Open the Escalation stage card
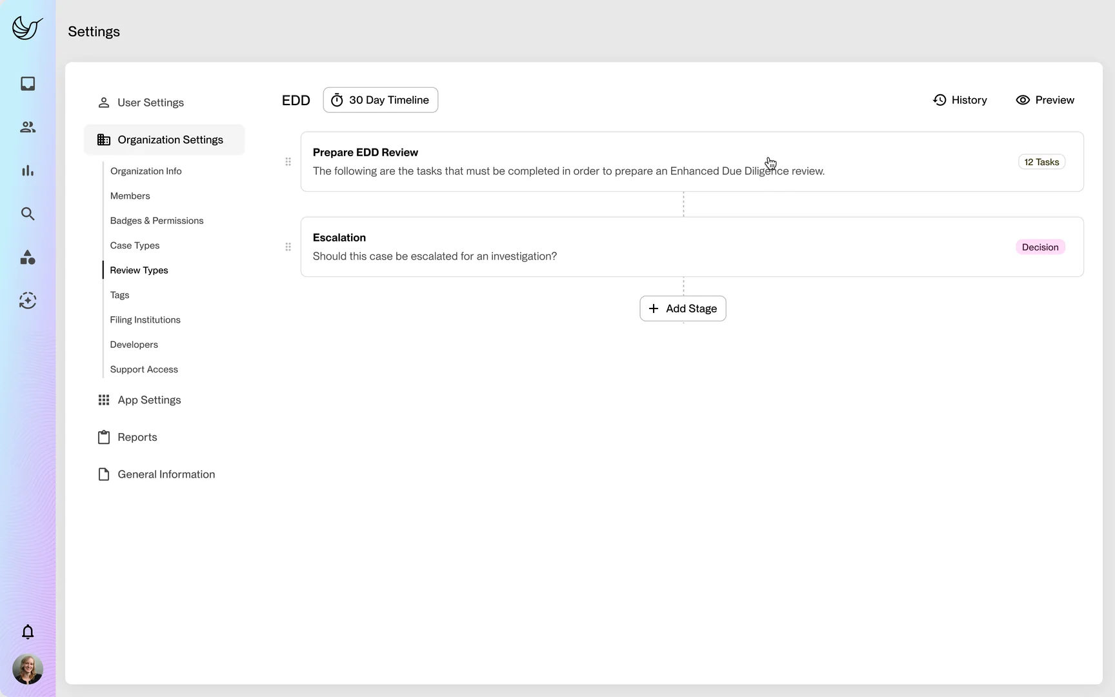1115x697 pixels. tap(692, 247)
